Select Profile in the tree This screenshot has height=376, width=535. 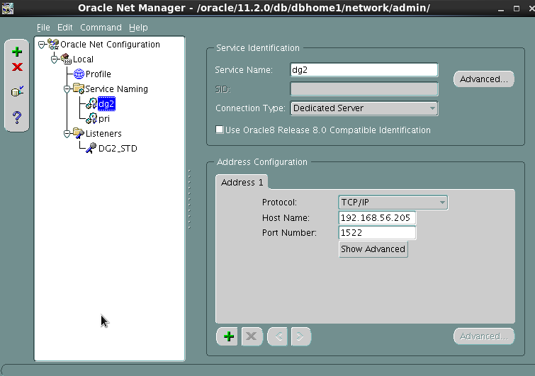point(98,74)
